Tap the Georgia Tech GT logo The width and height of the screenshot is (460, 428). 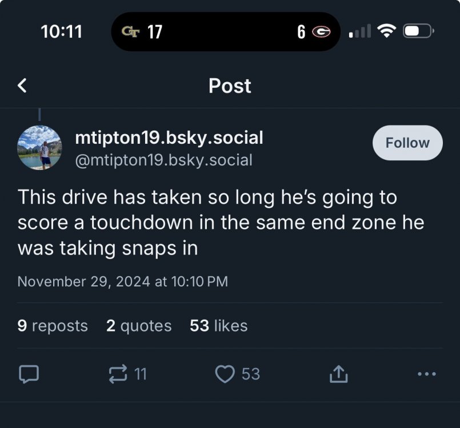130,31
